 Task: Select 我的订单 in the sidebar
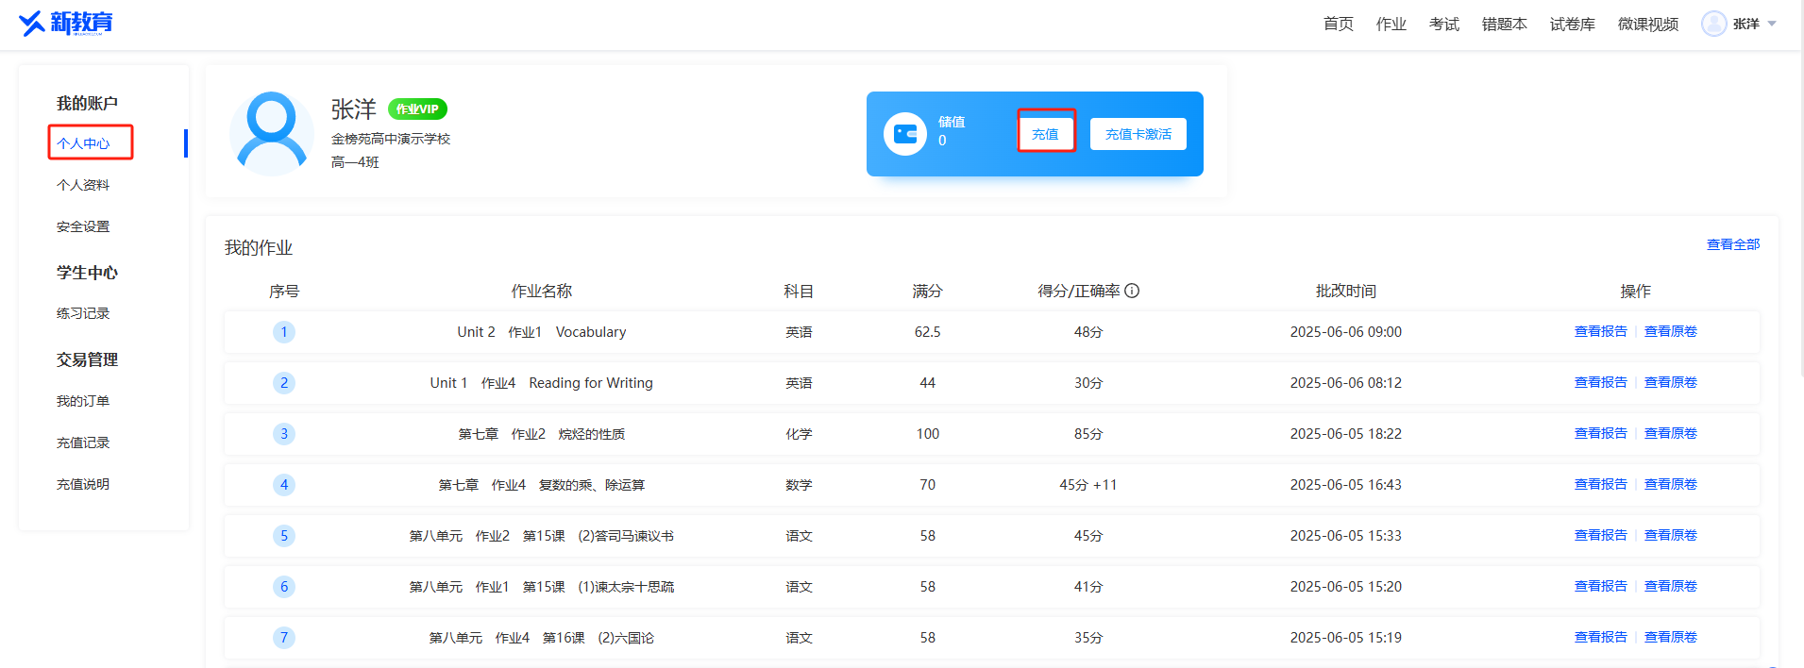click(83, 401)
